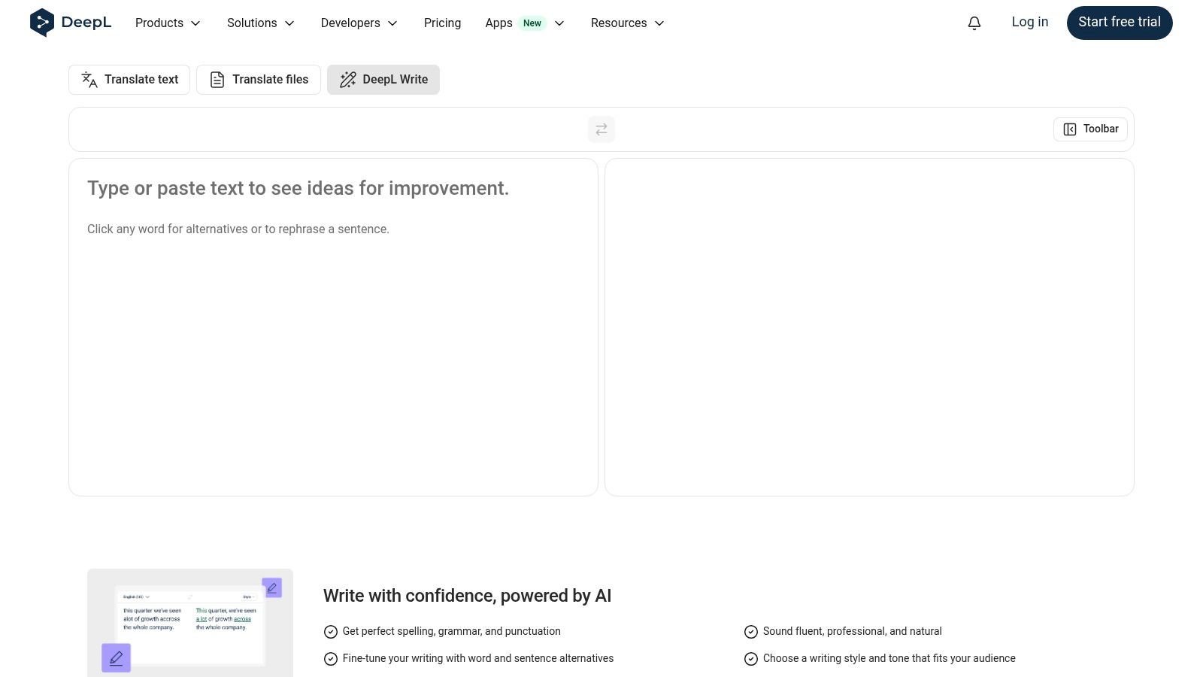Click the Log in link
This screenshot has height=677, width=1203.
(x=1030, y=23)
